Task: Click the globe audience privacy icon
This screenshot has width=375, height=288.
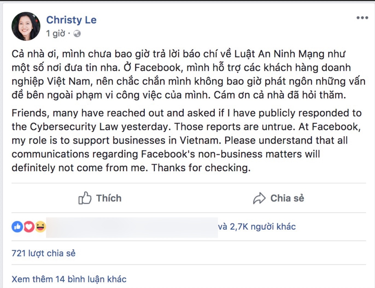Action: tap(77, 34)
